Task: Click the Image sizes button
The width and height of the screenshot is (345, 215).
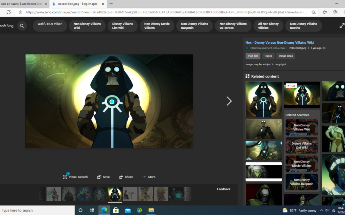Action: pos(286,56)
